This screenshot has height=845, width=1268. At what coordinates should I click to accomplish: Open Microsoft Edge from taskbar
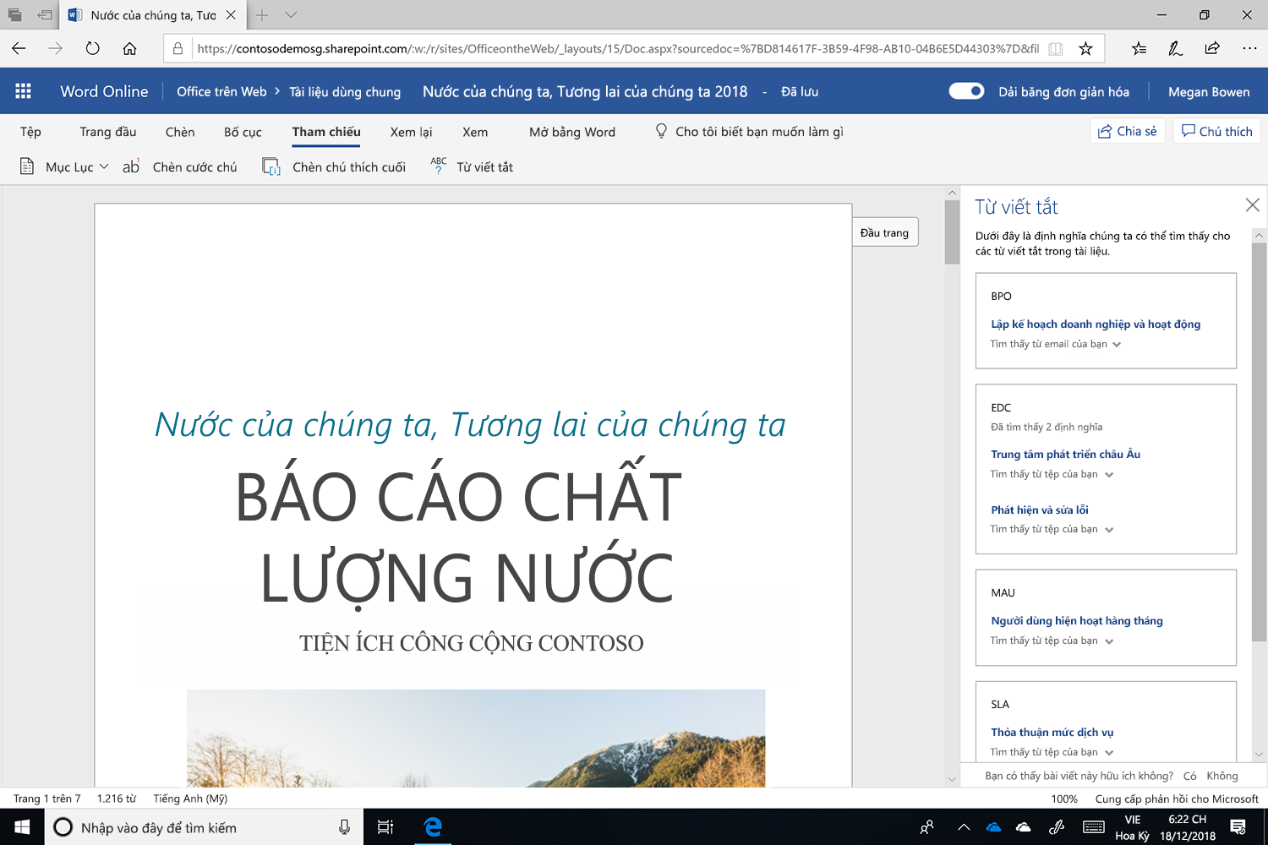(433, 827)
